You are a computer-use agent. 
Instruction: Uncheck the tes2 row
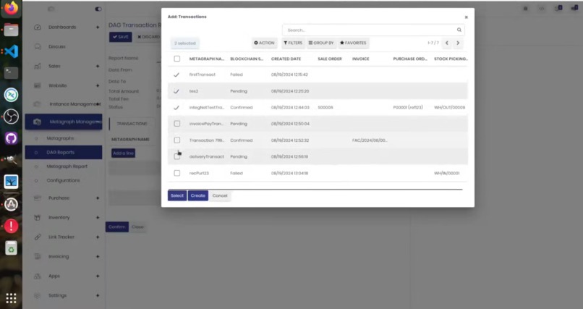176,91
